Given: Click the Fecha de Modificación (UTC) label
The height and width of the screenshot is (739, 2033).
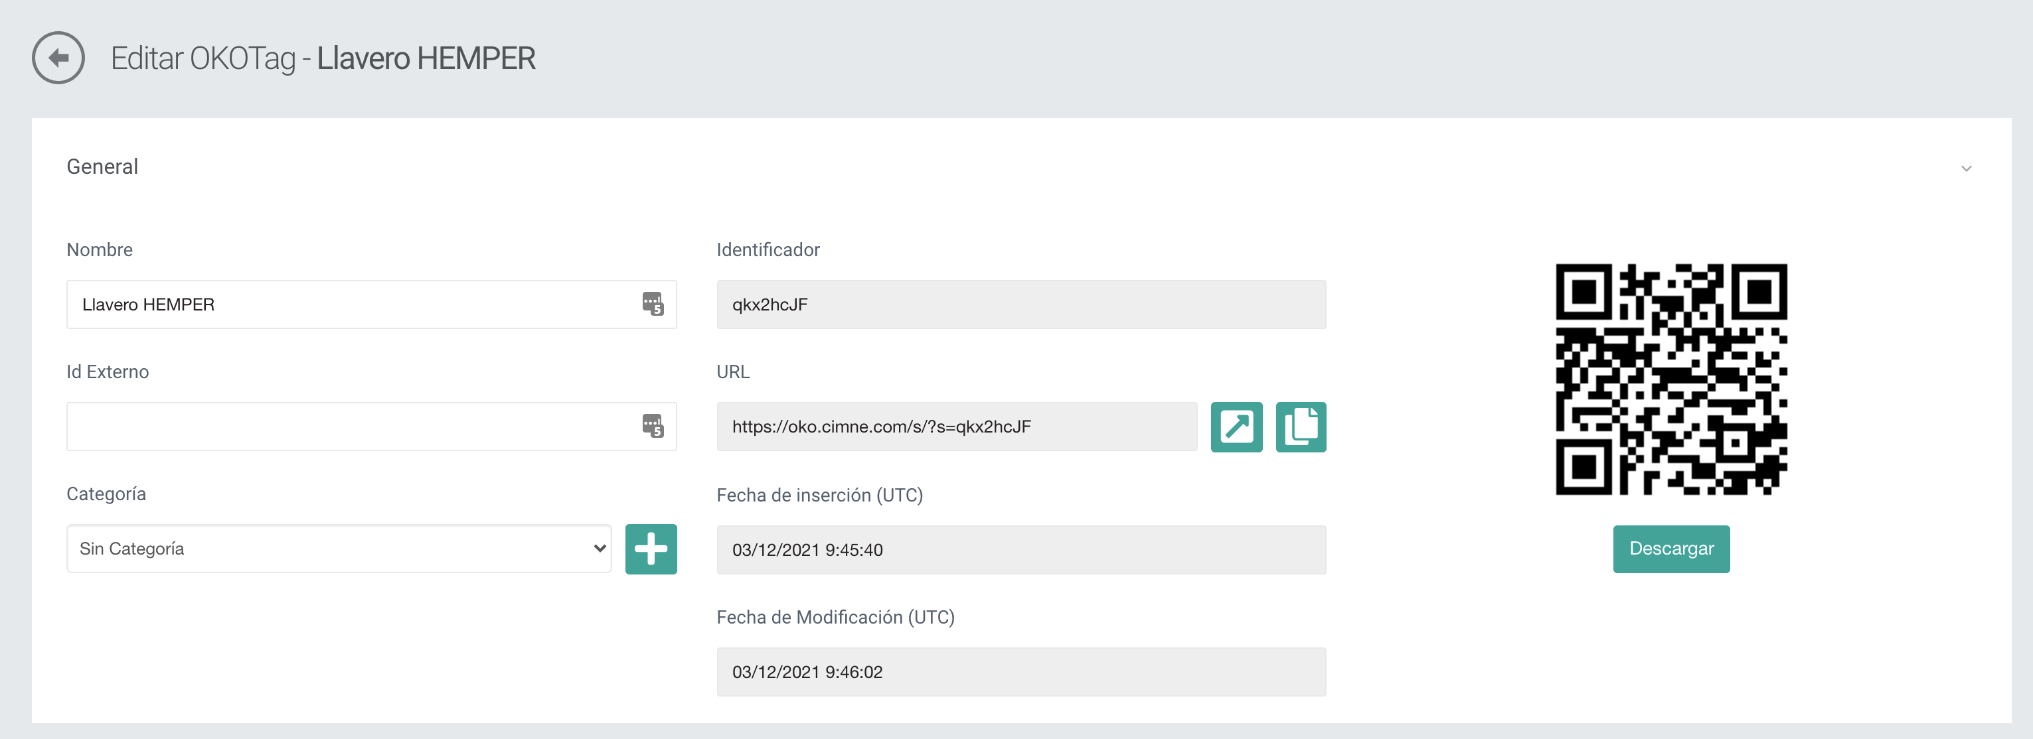Looking at the screenshot, I should pos(835,618).
